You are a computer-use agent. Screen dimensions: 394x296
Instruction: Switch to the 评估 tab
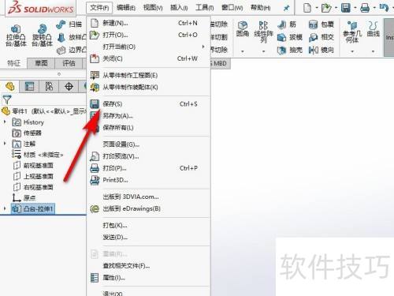[x=69, y=63]
